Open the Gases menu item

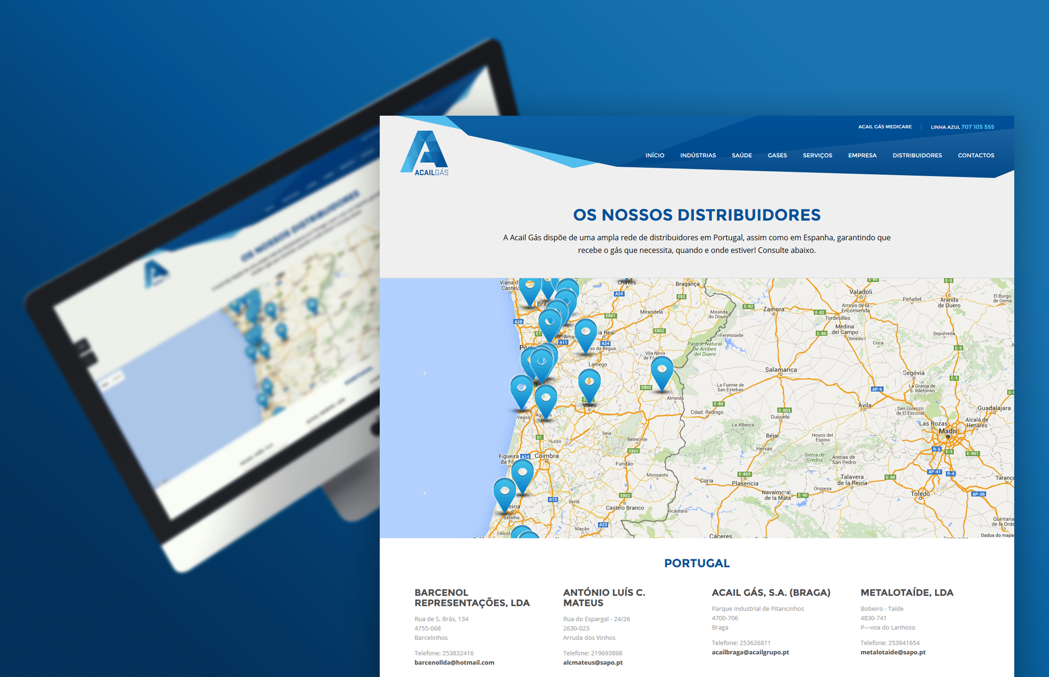pyautogui.click(x=777, y=155)
